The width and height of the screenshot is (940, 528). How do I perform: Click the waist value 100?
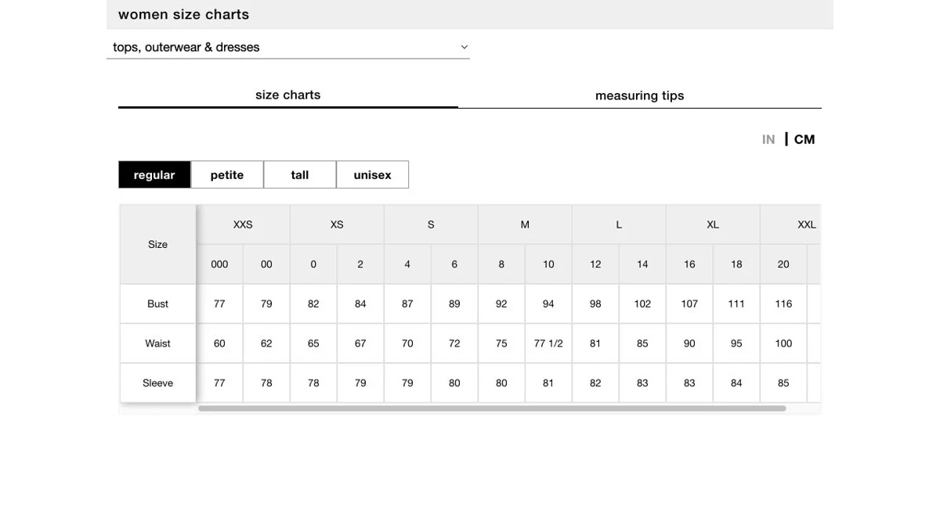click(783, 343)
